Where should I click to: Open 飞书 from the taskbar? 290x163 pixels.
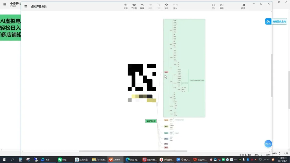coord(45,160)
